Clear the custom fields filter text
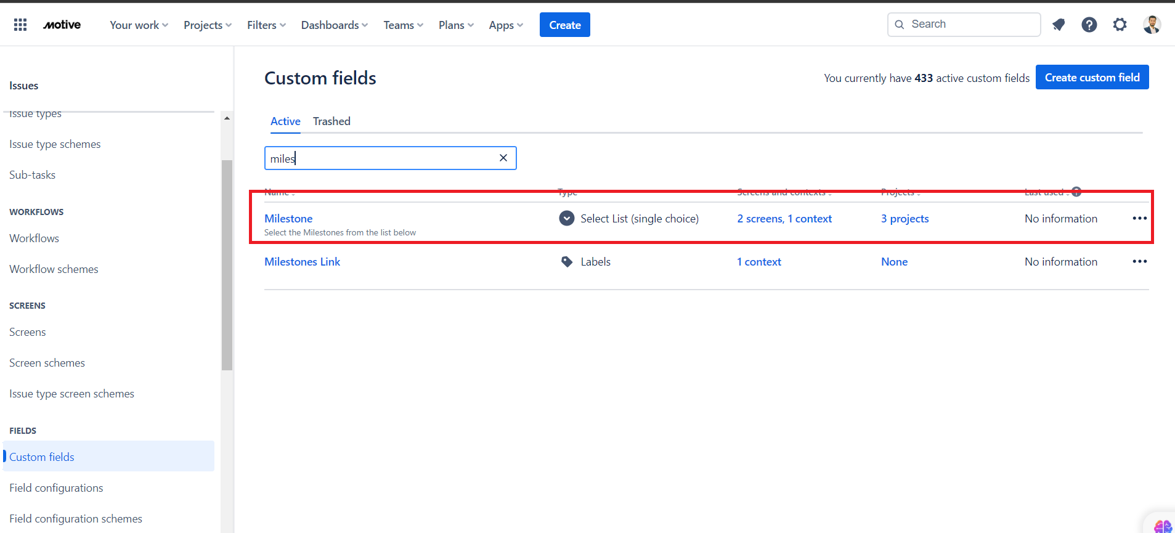Image resolution: width=1175 pixels, height=533 pixels. click(503, 158)
